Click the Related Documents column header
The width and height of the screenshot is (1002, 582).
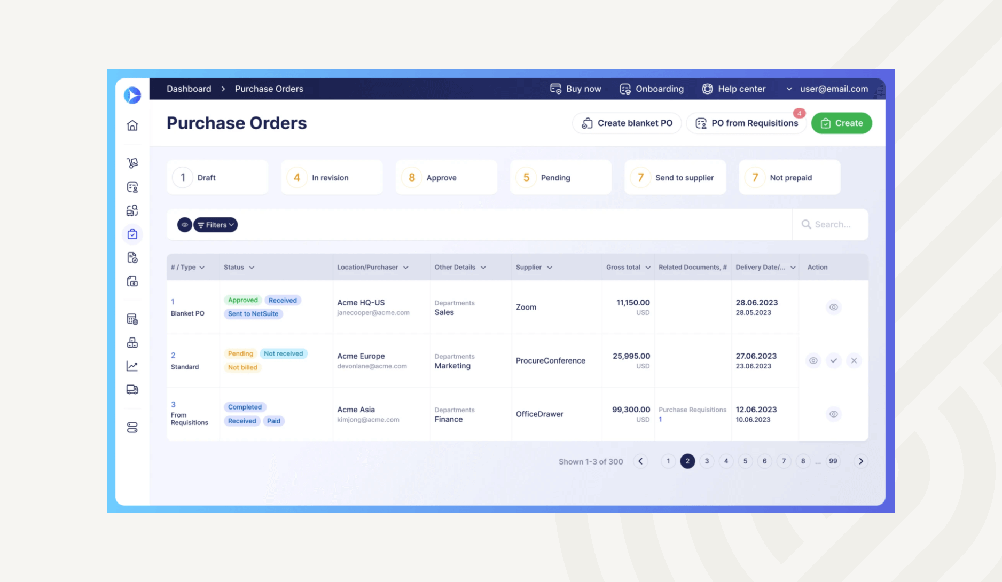(x=693, y=268)
